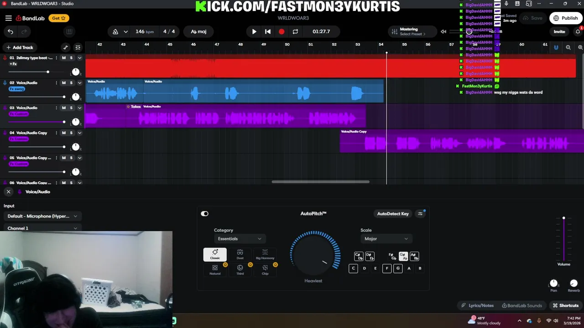The width and height of the screenshot is (584, 328).
Task: Click the Mastering sliders icon
Action: tap(394, 31)
